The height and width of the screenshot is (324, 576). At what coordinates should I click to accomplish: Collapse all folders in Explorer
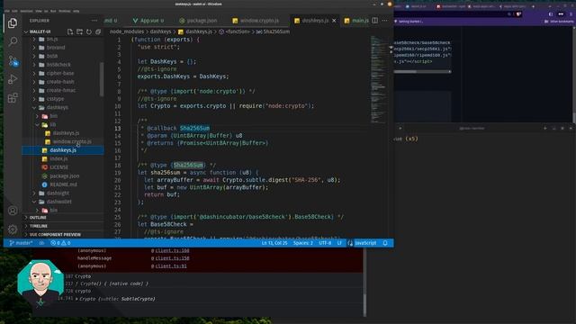[98, 31]
